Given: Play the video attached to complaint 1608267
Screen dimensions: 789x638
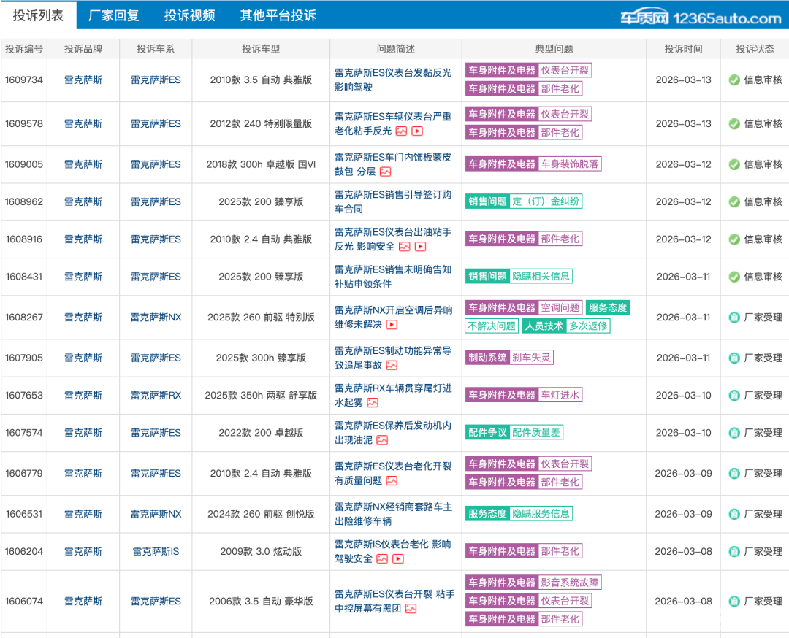Looking at the screenshot, I should click(x=392, y=325).
